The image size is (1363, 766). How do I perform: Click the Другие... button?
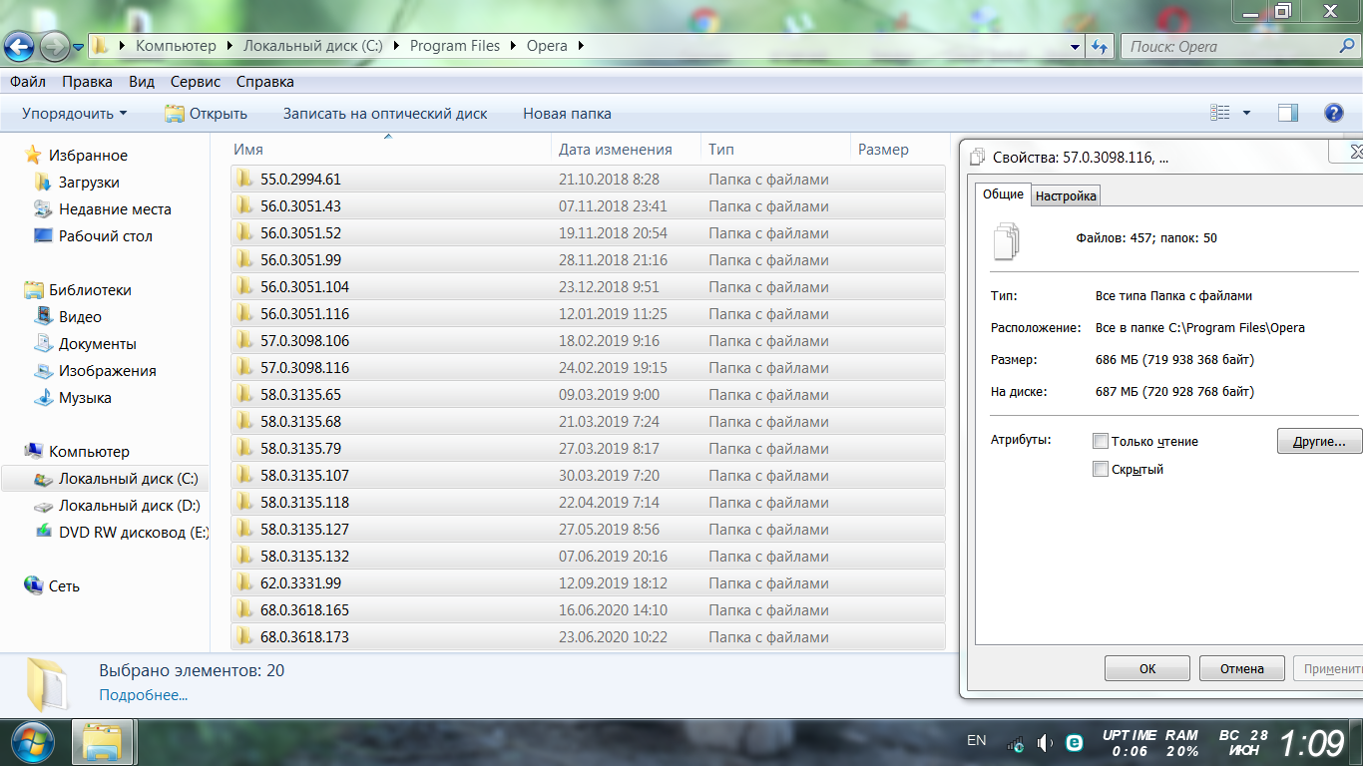click(x=1319, y=441)
